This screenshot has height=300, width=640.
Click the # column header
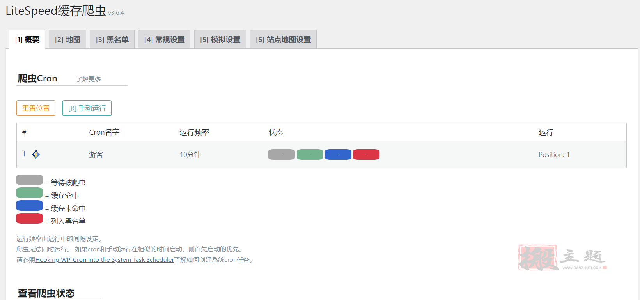(24, 132)
